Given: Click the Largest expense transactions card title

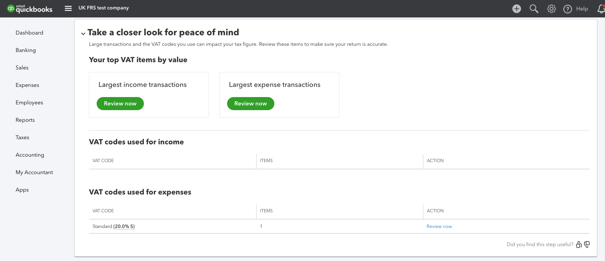Looking at the screenshot, I should [275, 85].
